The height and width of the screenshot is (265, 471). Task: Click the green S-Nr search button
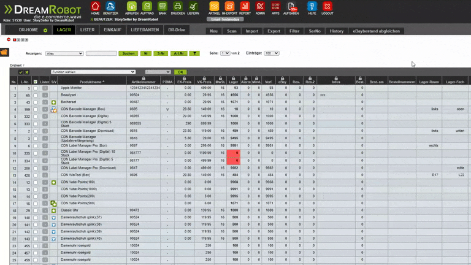(161, 53)
